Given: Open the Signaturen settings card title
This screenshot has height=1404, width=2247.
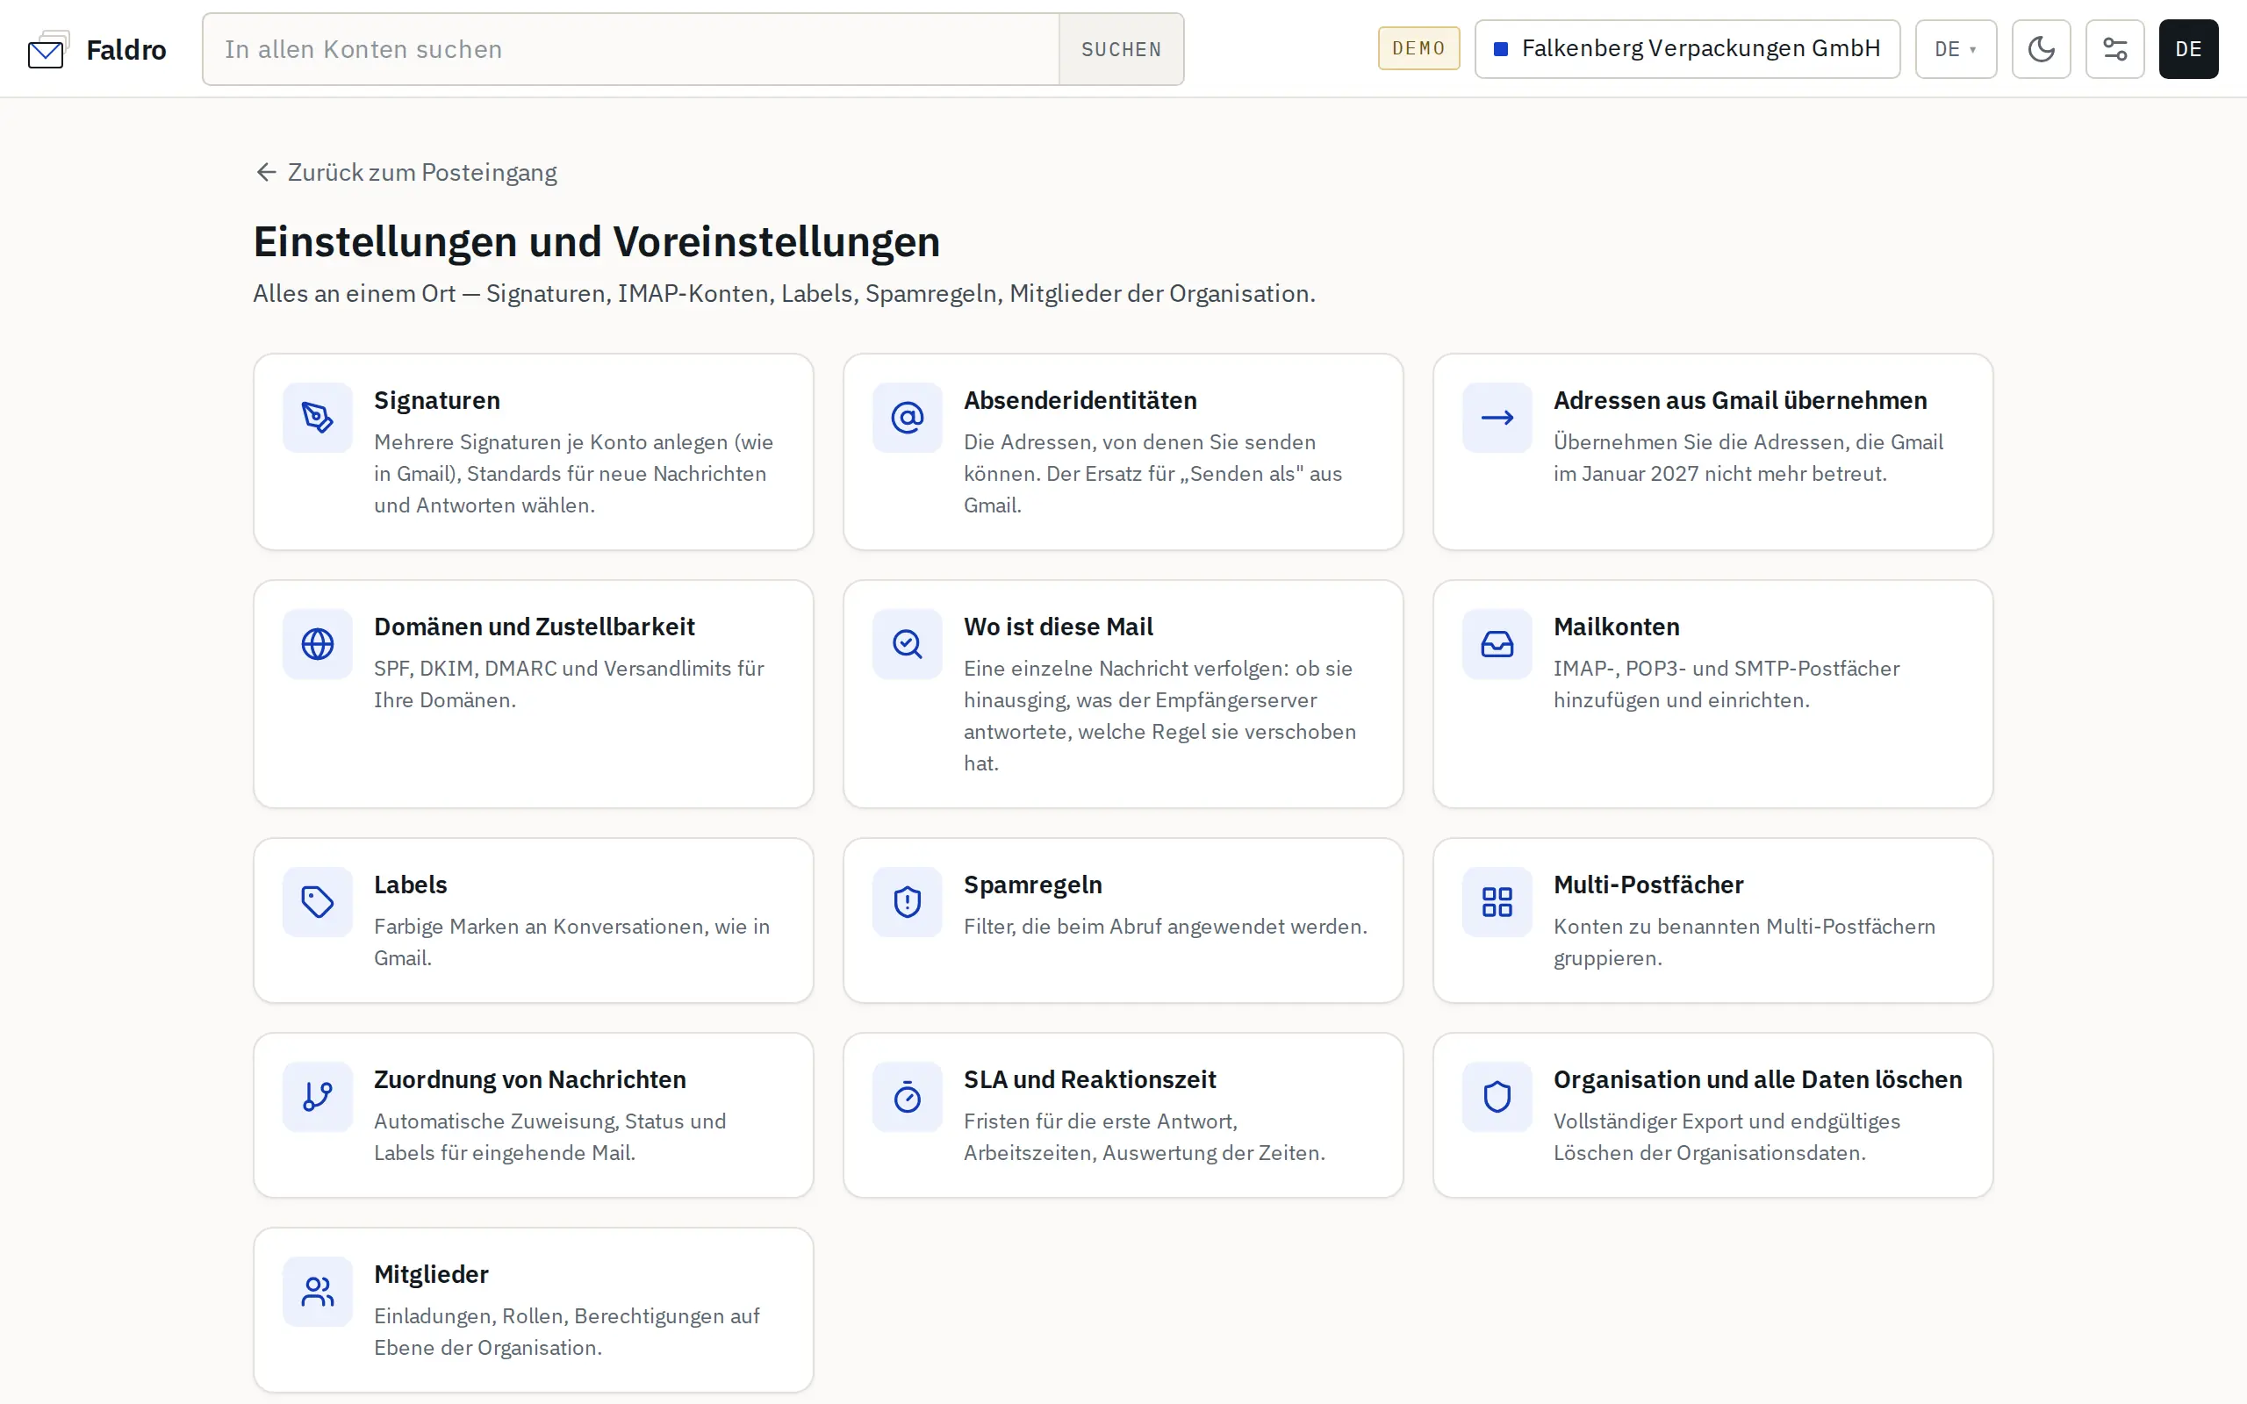Looking at the screenshot, I should click(437, 400).
